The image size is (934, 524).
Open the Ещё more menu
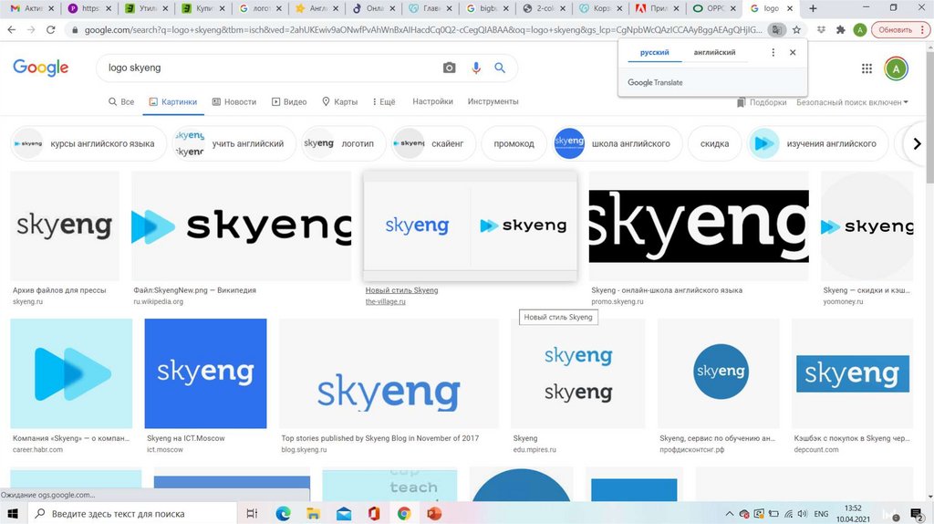383,102
